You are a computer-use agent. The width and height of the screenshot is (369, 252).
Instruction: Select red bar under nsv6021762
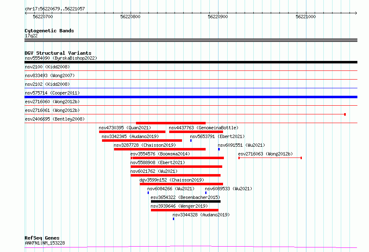(175, 175)
